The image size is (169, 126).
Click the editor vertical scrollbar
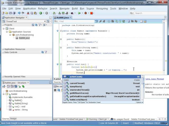(x=164, y=46)
